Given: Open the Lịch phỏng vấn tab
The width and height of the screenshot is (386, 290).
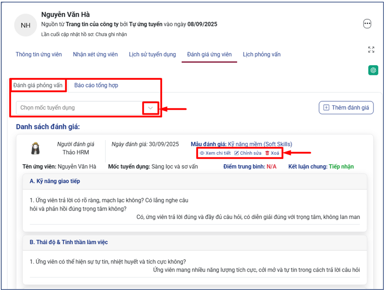Looking at the screenshot, I should click(x=261, y=54).
